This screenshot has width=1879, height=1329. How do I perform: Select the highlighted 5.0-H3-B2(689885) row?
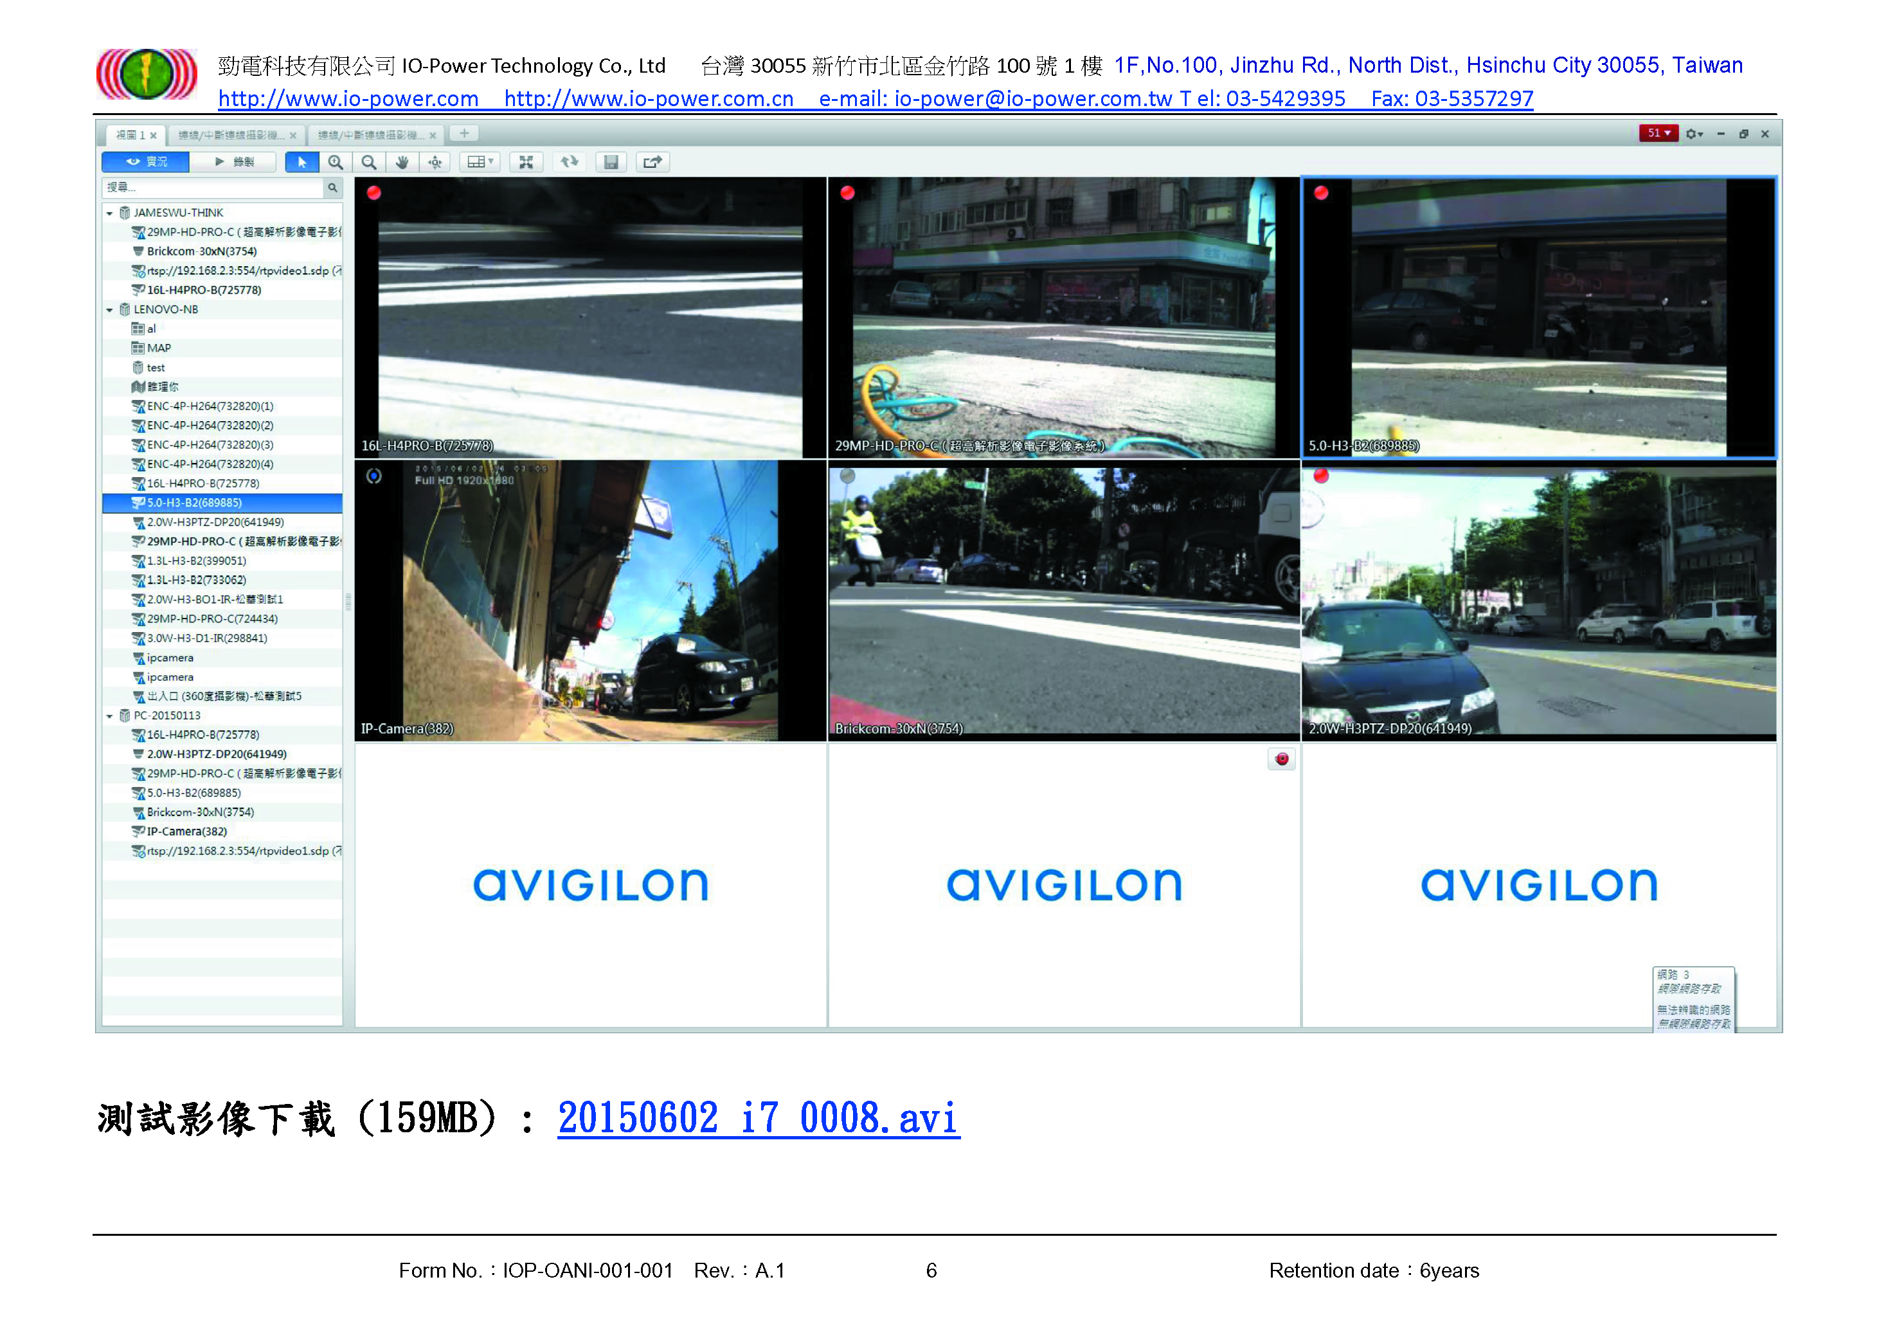[x=222, y=503]
